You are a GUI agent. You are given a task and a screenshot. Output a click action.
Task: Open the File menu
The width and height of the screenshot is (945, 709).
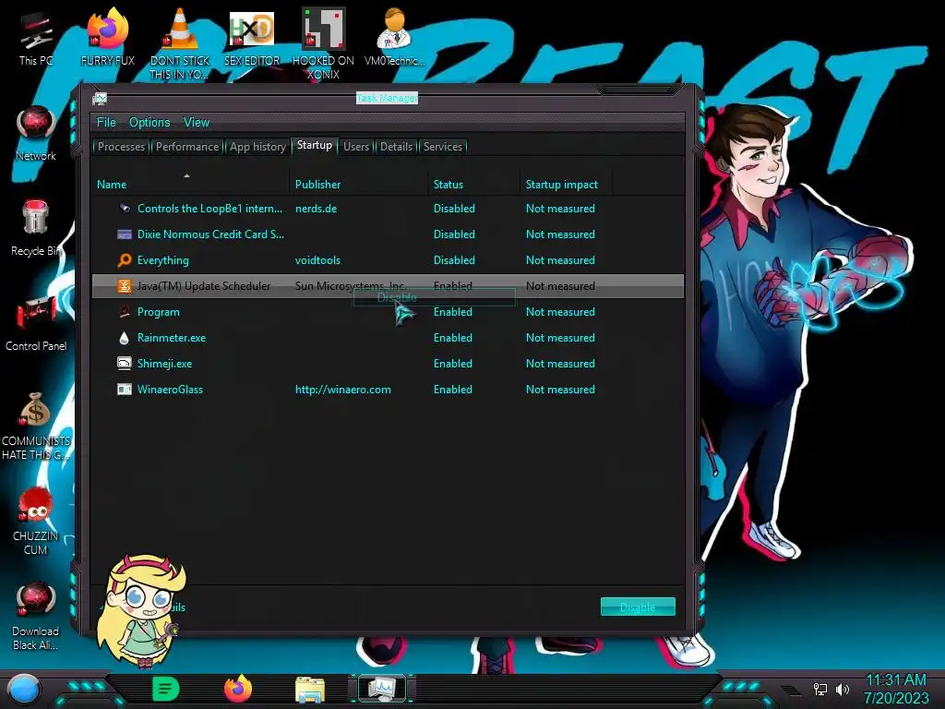106,123
